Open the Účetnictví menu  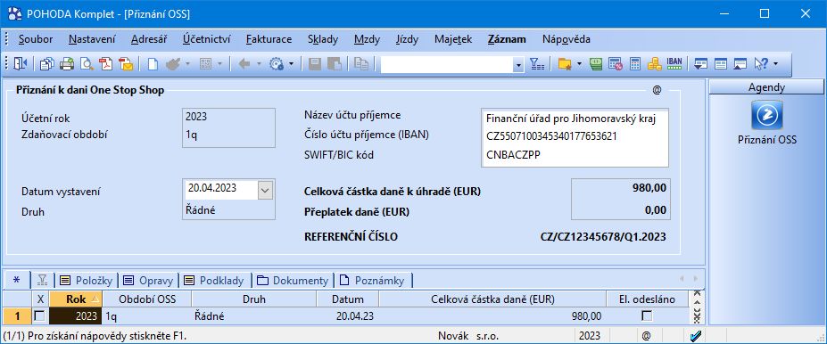point(206,39)
